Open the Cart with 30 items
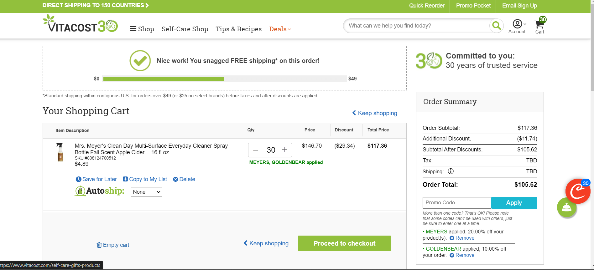Screen dimensions: 594x270 point(540,26)
